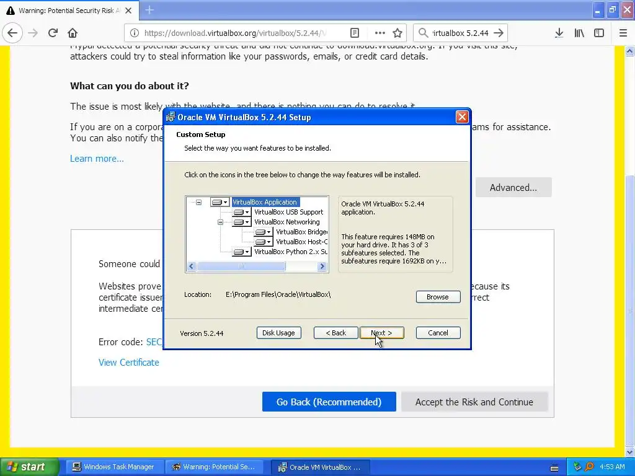The image size is (635, 476).
Task: Click feature tree horizontal scrollbar right arrow
Action: 322,266
